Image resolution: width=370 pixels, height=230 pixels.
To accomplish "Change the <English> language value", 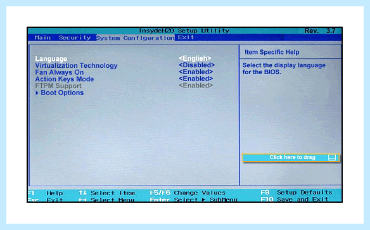I will click(195, 58).
